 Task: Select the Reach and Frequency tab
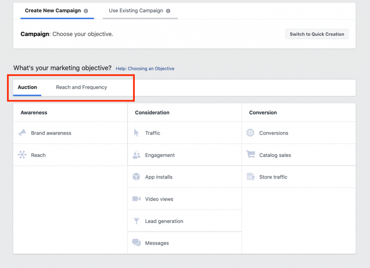point(81,87)
